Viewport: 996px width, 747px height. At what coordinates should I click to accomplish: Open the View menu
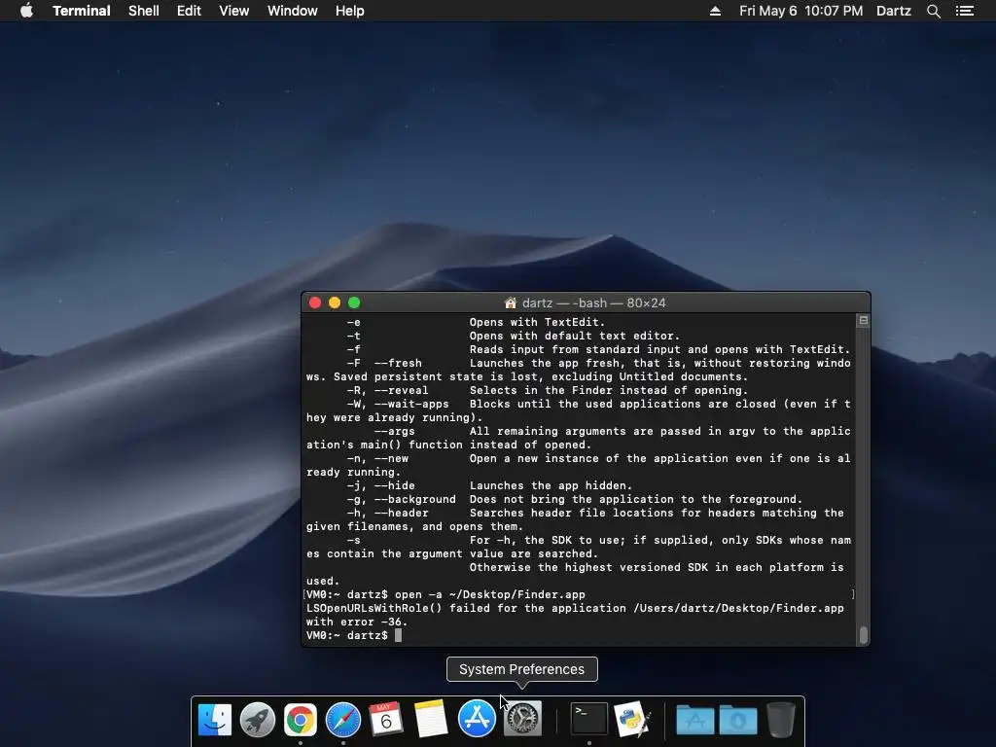tap(233, 11)
